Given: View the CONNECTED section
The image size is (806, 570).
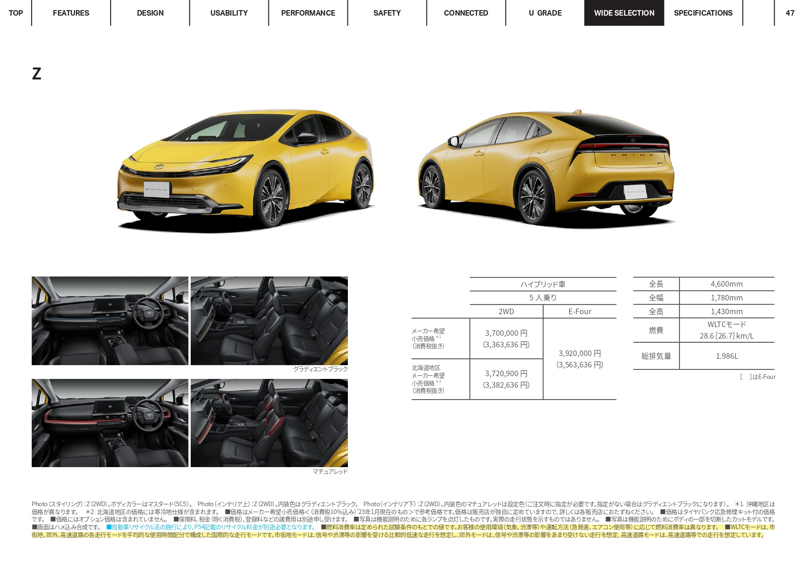Looking at the screenshot, I should pos(465,13).
